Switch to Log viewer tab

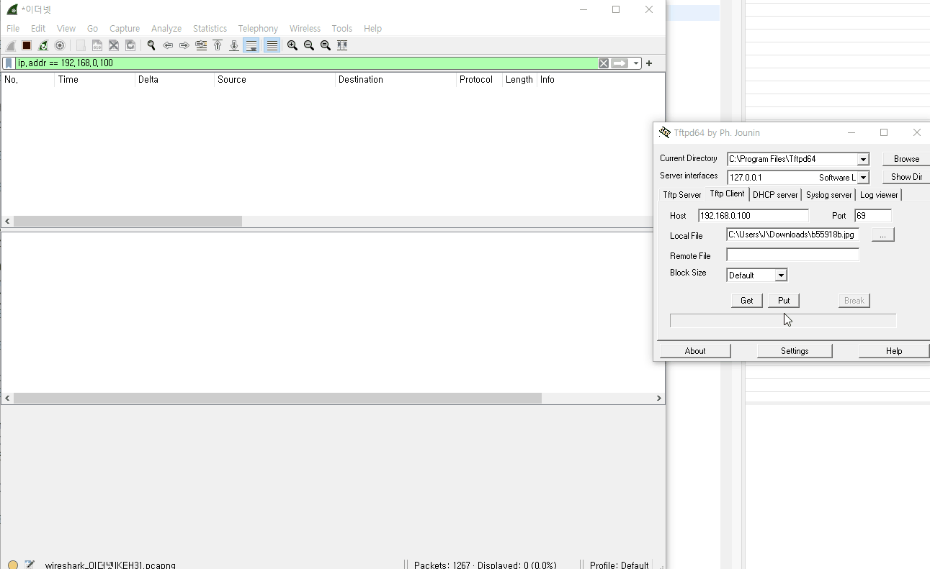pos(879,195)
